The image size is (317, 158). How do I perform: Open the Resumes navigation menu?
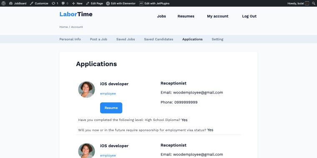coord(186,16)
